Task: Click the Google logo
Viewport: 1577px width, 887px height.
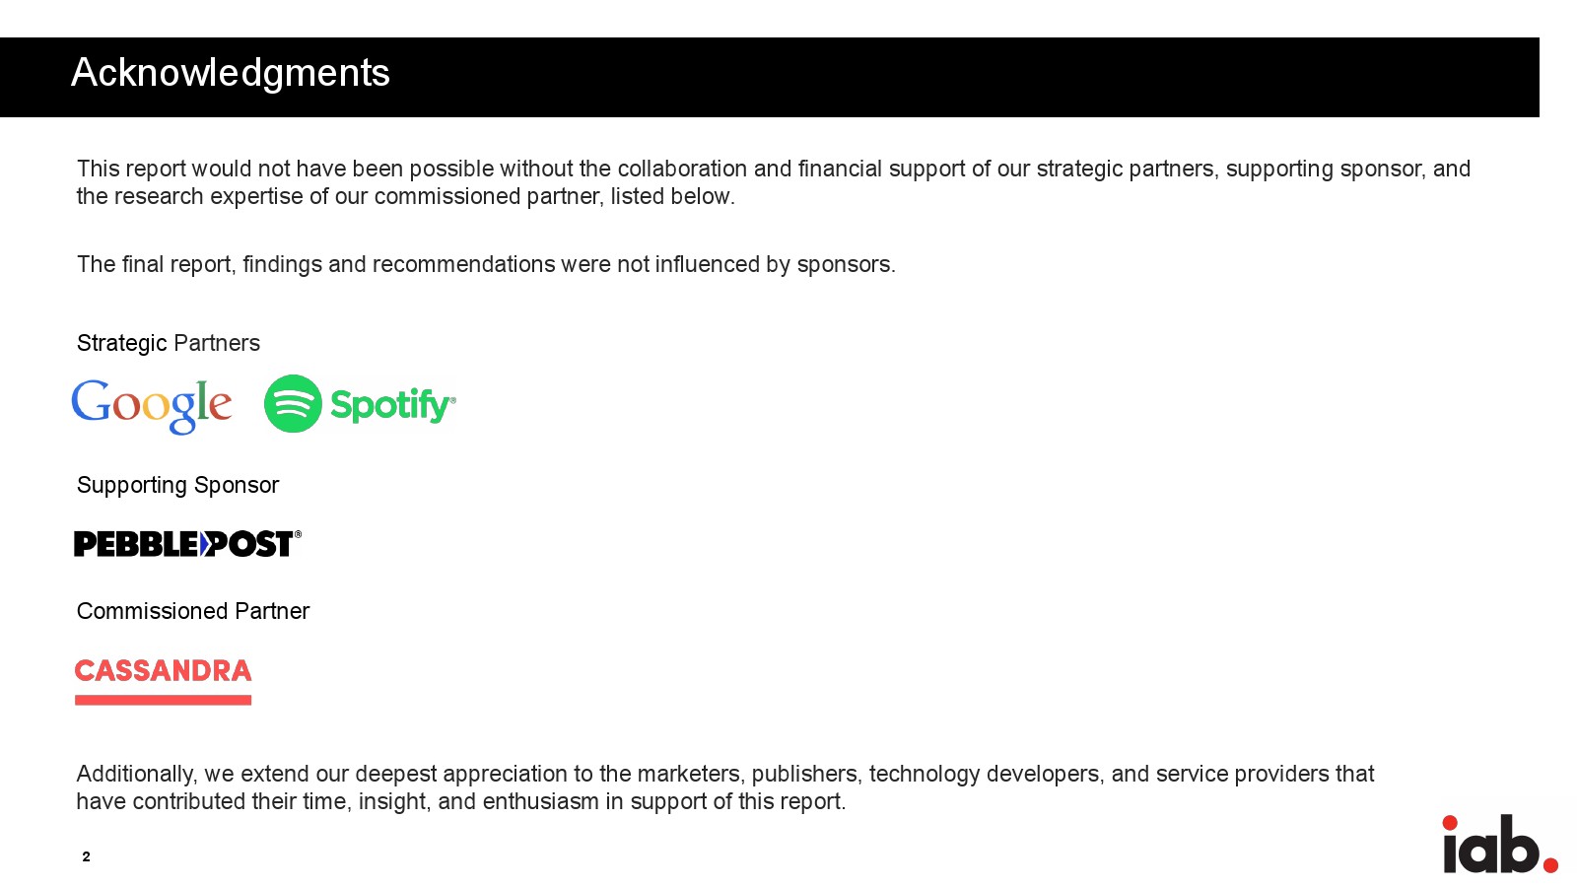Action: (152, 405)
